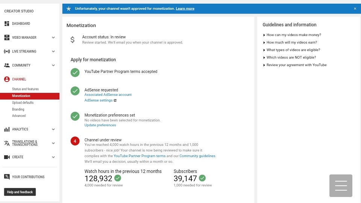Expand 'How can my videos make money?'

pos(292,35)
